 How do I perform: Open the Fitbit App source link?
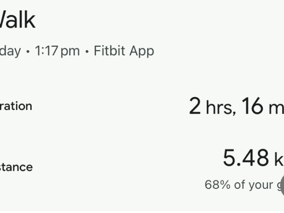pos(124,51)
